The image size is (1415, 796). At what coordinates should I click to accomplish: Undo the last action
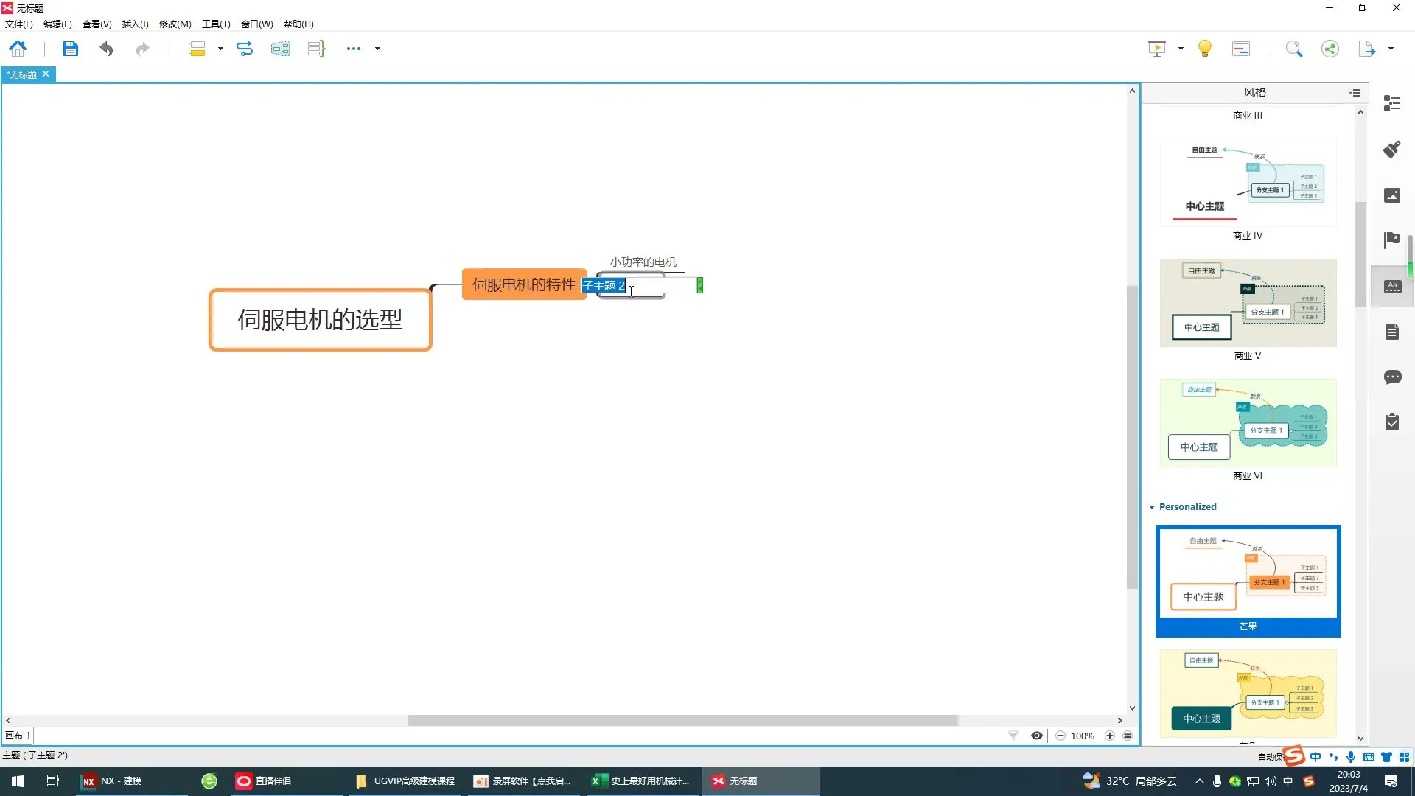[x=106, y=49]
